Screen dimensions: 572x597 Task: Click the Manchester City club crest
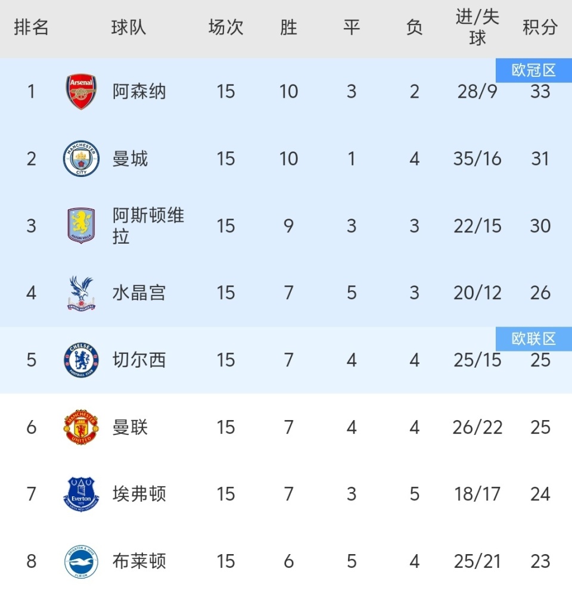[81, 159]
